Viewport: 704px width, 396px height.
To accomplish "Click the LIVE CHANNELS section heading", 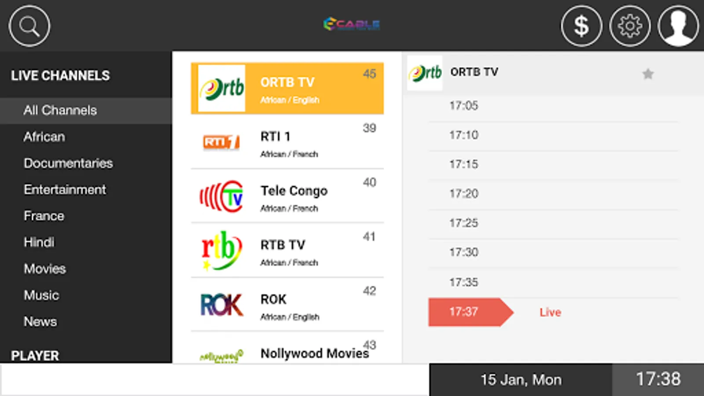I will point(60,76).
